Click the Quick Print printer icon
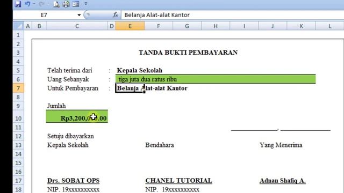 [x=66, y=4]
